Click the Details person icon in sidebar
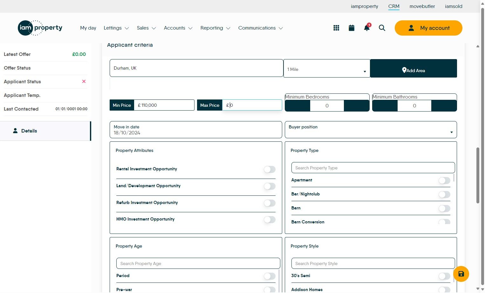 (x=15, y=131)
